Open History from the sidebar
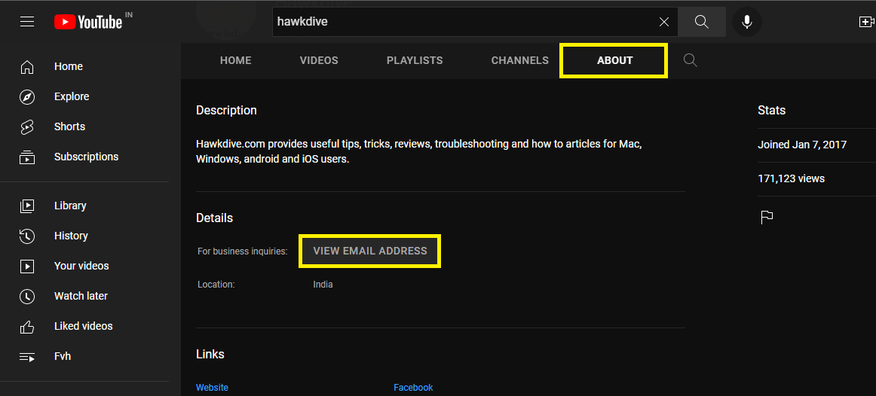 (71, 236)
